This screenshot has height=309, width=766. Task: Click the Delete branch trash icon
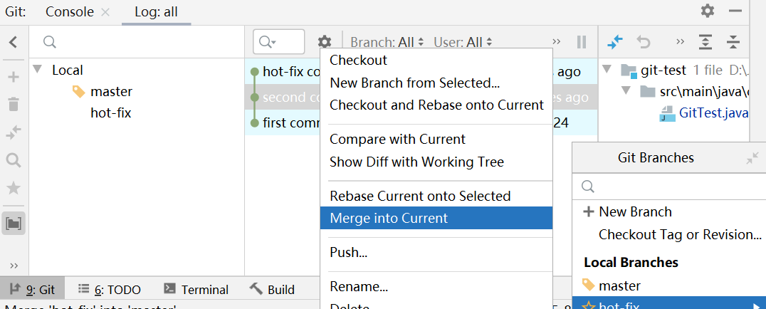(x=14, y=104)
